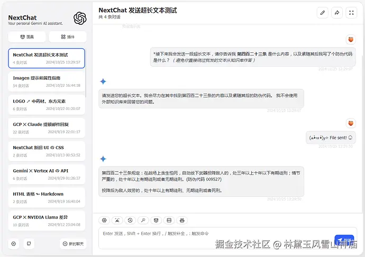This screenshot has width=365, height=257.
Task: Click the NextChat sidebar title
Action: [22, 17]
